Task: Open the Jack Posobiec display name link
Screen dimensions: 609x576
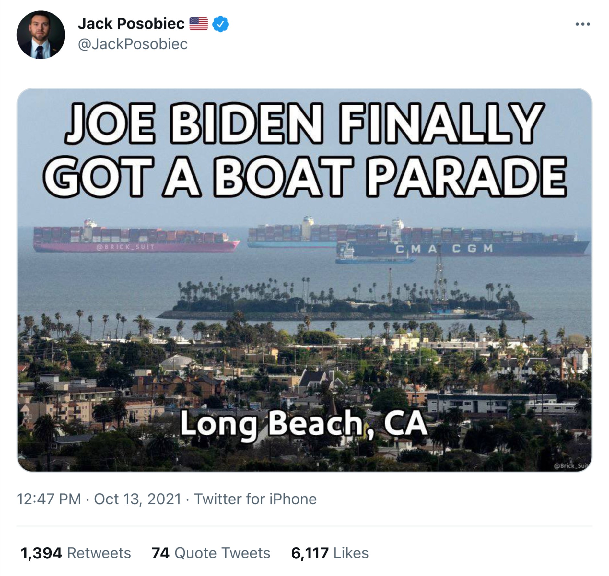Action: (131, 24)
